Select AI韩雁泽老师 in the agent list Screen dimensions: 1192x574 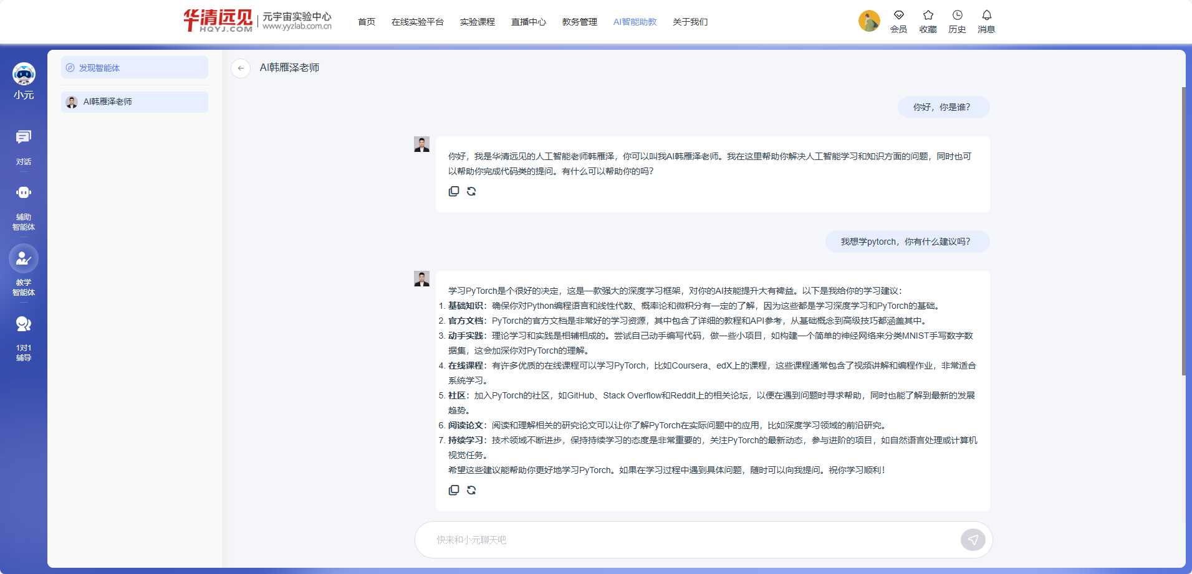tap(135, 102)
